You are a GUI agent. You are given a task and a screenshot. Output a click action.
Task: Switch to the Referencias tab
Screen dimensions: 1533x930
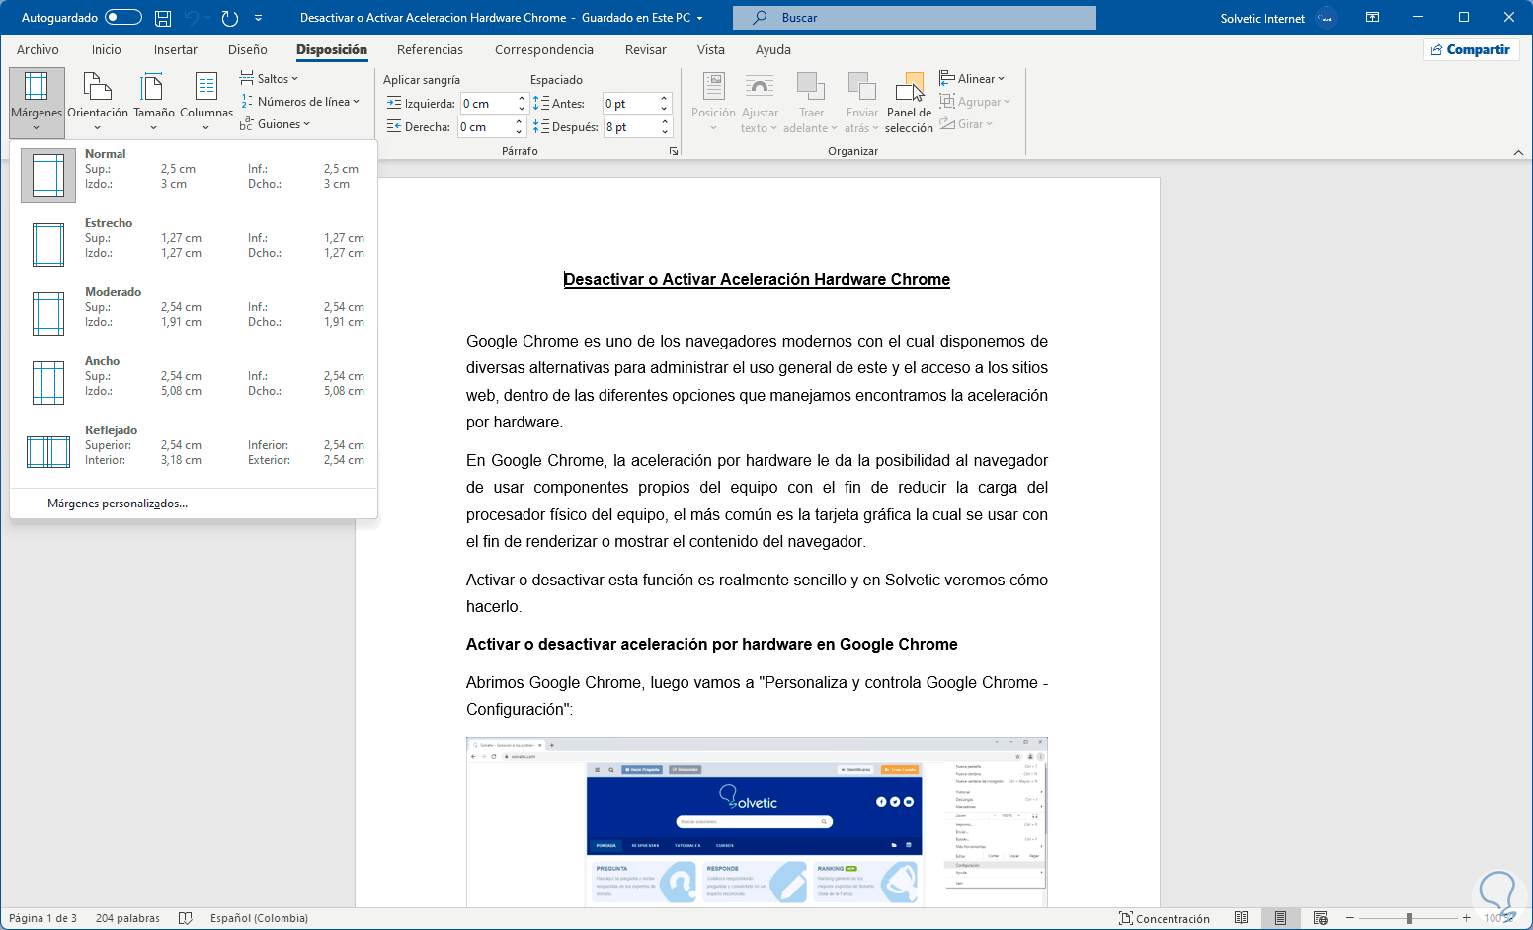[x=430, y=49]
